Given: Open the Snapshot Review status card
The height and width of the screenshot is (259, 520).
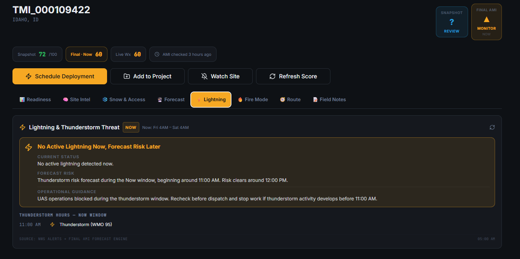Looking at the screenshot, I should (452, 22).
